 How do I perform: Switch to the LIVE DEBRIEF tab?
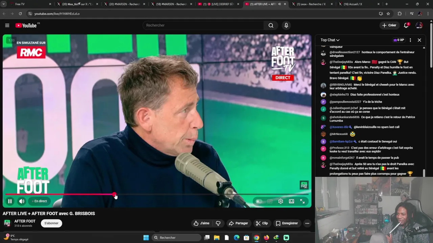pos(218,4)
